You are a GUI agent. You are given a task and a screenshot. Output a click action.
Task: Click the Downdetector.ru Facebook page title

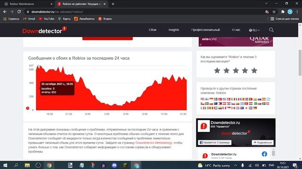point(225,123)
